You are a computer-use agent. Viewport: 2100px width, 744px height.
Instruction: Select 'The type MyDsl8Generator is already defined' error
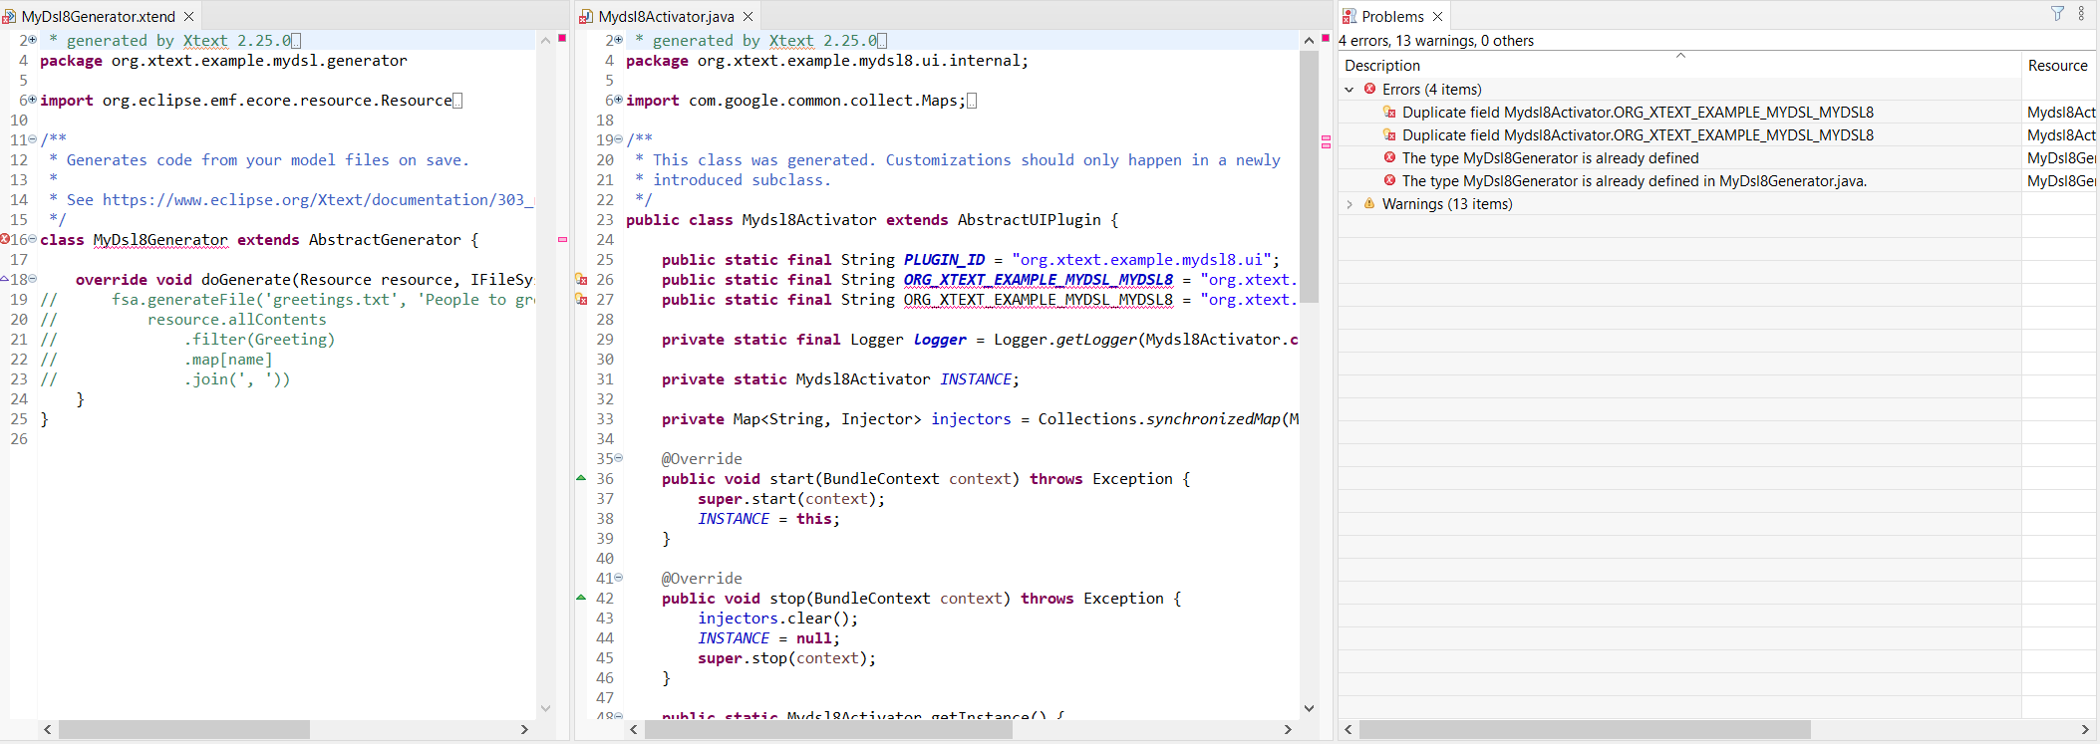1550,158
